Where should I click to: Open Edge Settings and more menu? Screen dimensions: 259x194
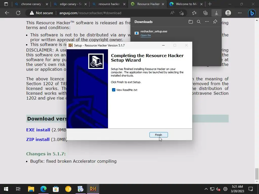point(240,13)
